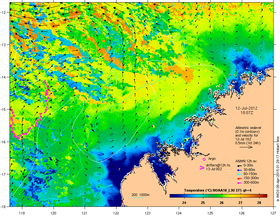Click the cyan 200 1000m bathymetry line sample
Viewport: 280px width, 216px height.
coord(138,198)
